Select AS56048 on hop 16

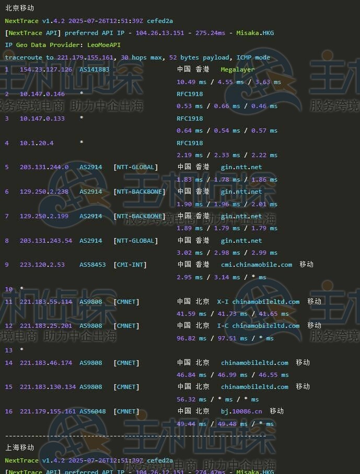coord(92,411)
